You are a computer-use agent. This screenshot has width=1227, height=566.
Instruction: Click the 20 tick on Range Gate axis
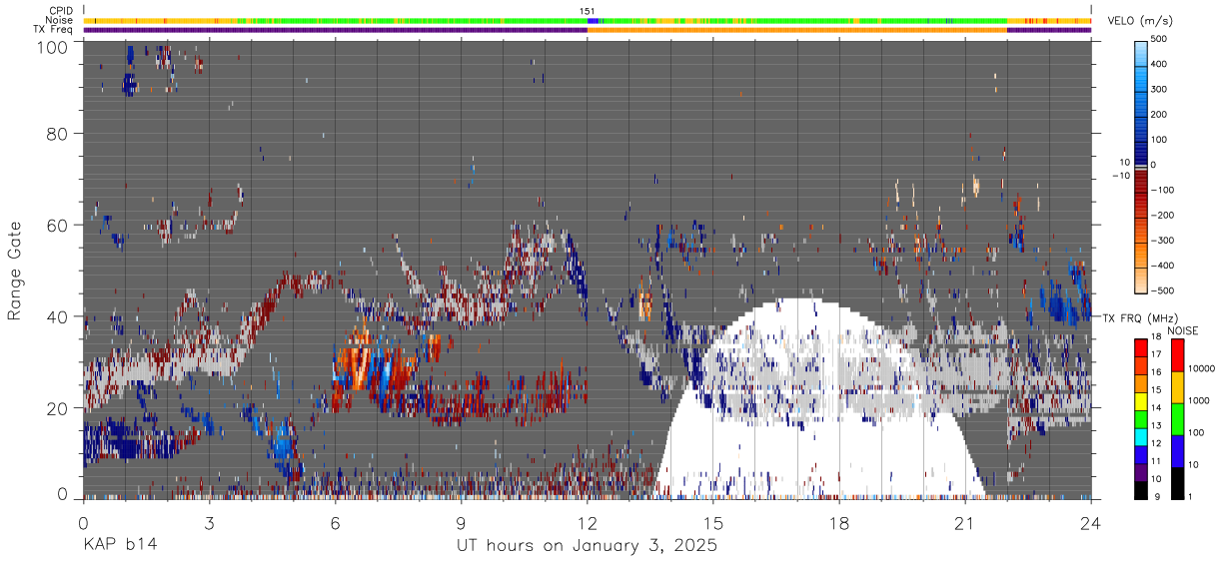58,408
